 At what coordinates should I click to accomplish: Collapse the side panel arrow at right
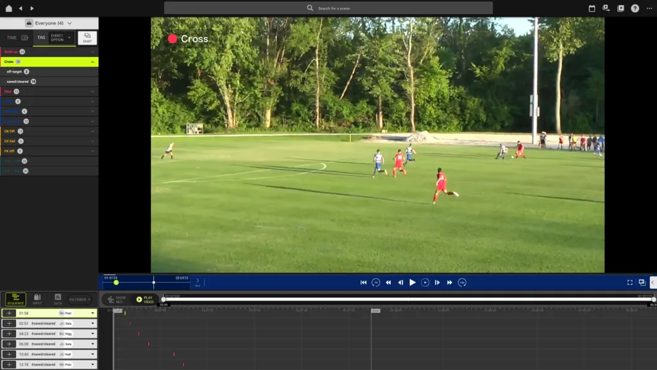click(x=653, y=283)
